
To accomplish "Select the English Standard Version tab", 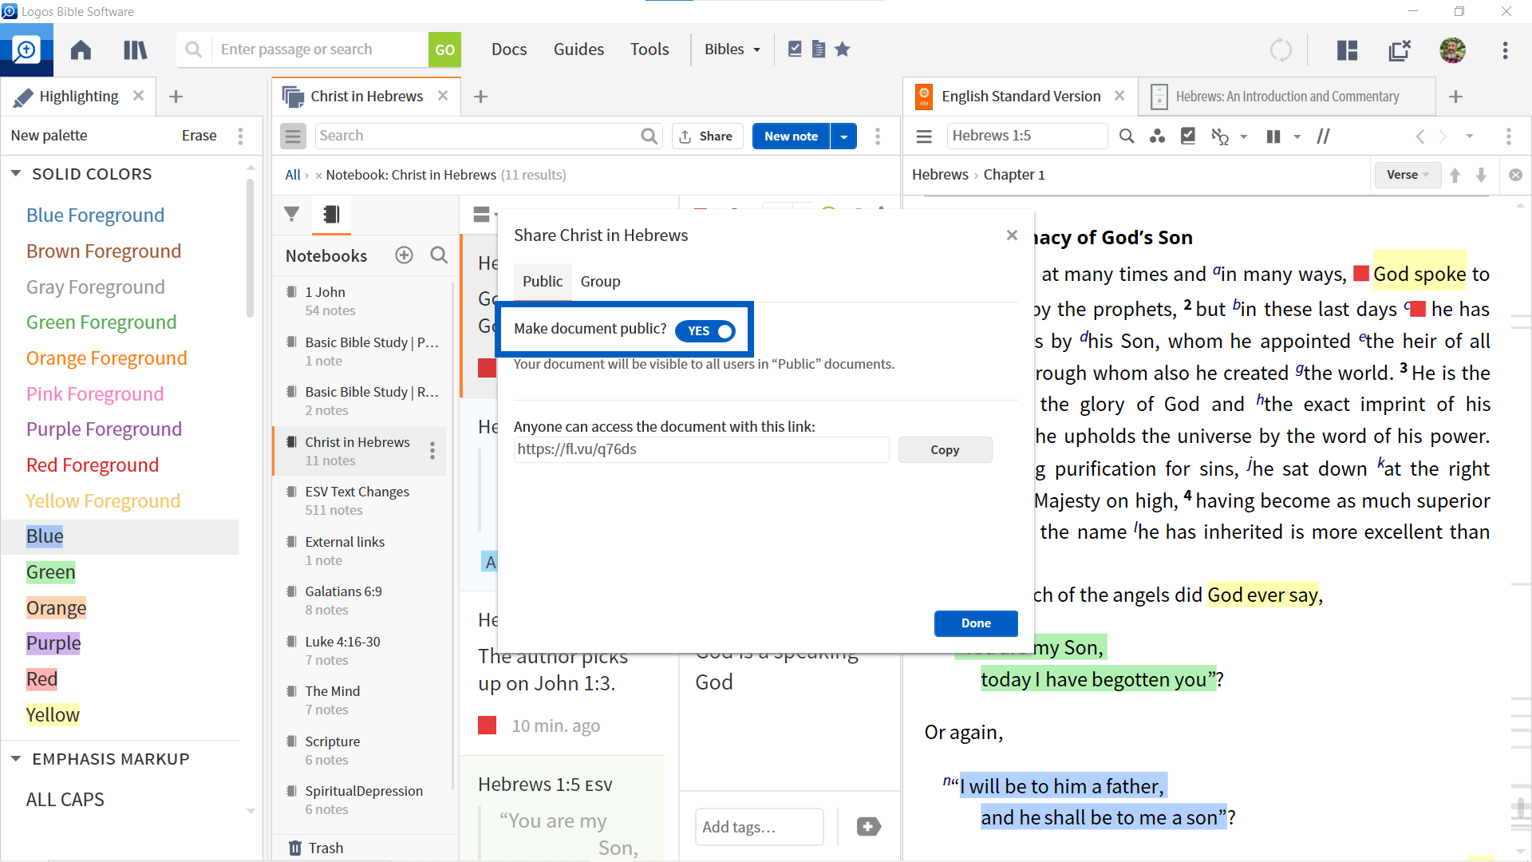I will pos(1021,97).
